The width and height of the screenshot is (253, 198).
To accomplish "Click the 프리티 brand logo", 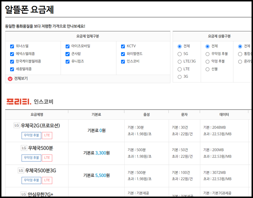I will 19,102.
